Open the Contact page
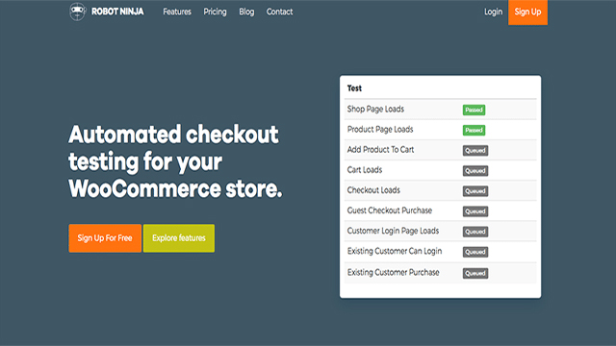The height and width of the screenshot is (346, 616). tap(279, 12)
